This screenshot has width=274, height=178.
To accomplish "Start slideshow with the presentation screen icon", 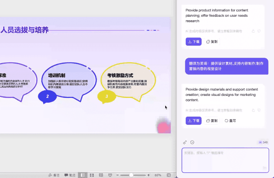I will point(110,175).
